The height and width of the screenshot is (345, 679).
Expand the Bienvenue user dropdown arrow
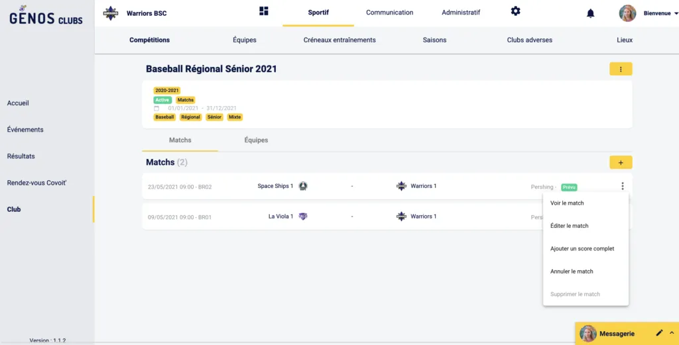[x=674, y=13]
